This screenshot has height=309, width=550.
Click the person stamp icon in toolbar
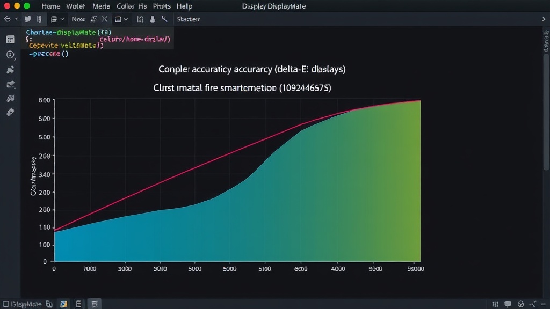click(x=153, y=19)
